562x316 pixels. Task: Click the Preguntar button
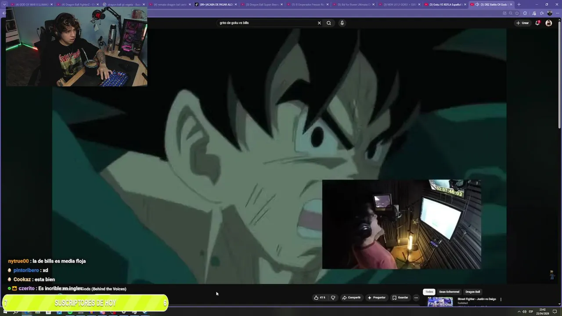pos(376,298)
